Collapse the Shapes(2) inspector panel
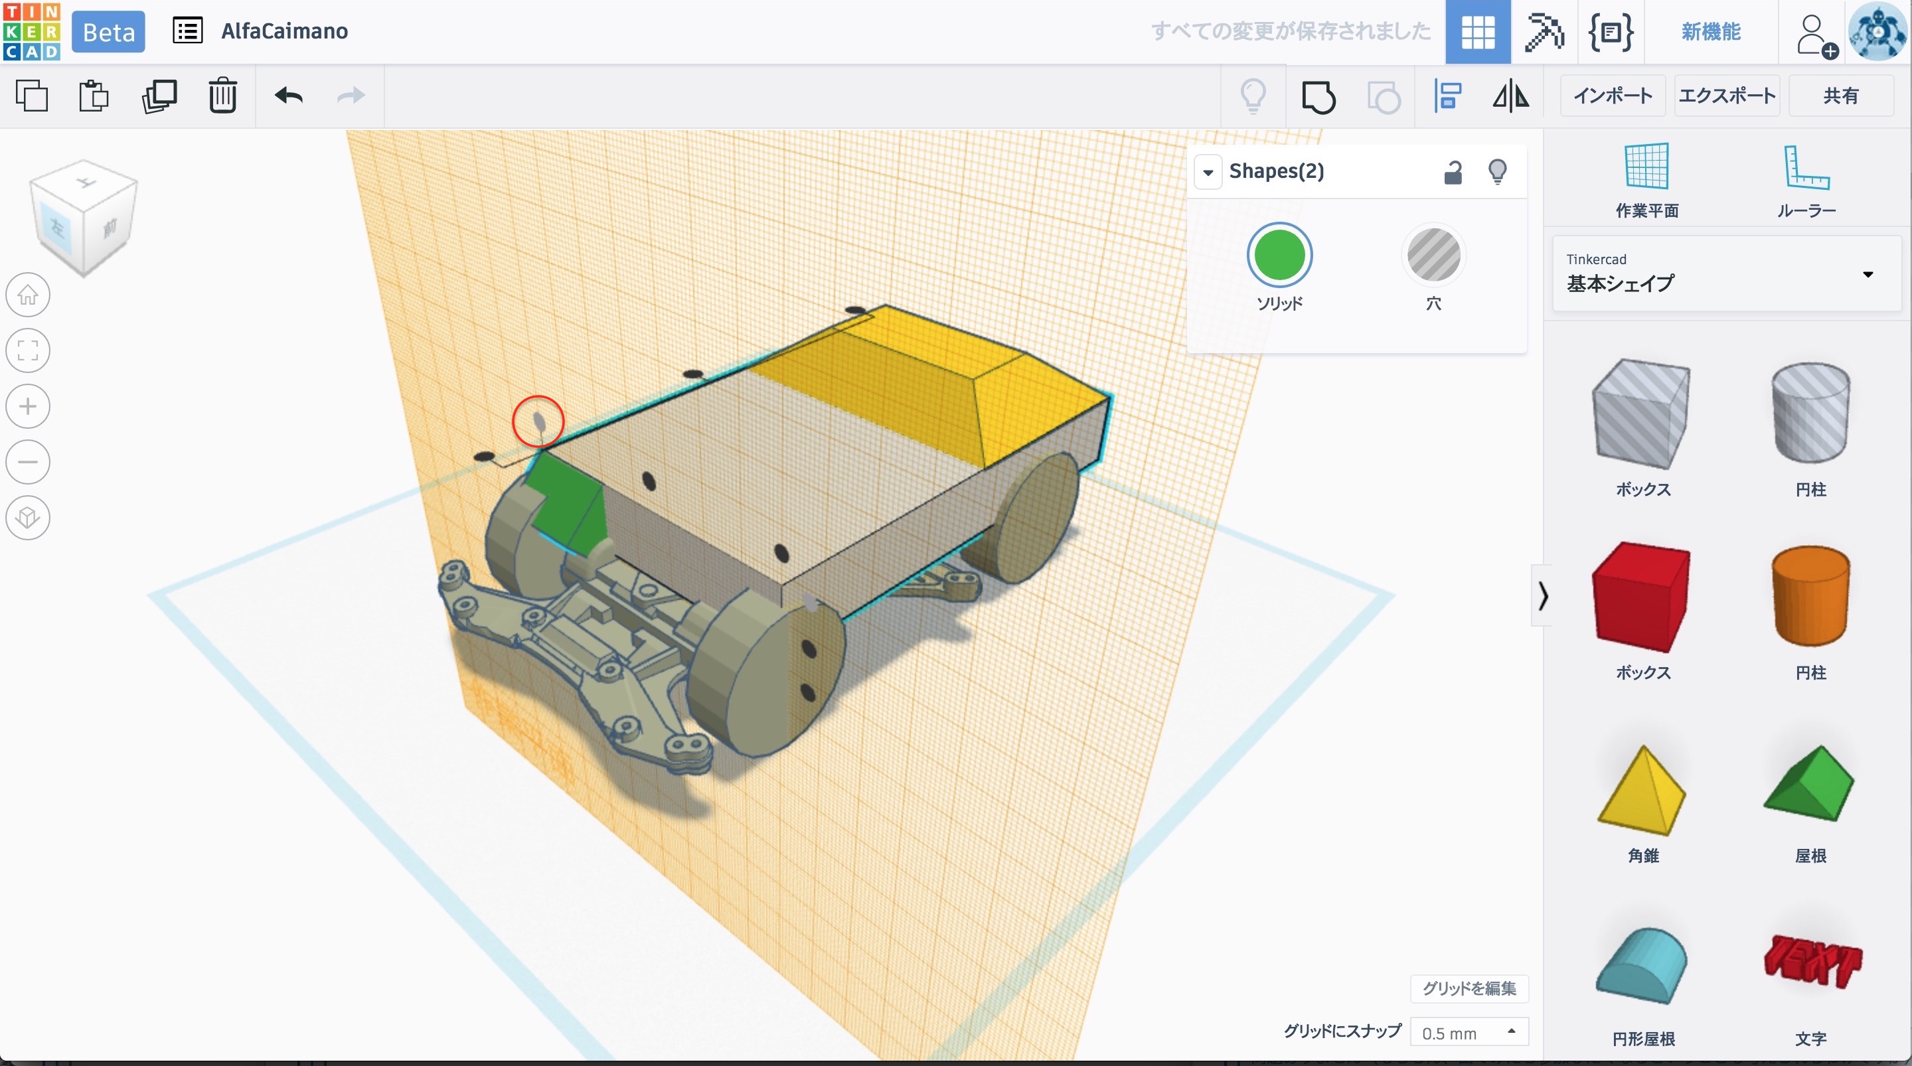This screenshot has height=1066, width=1912. pyautogui.click(x=1208, y=172)
